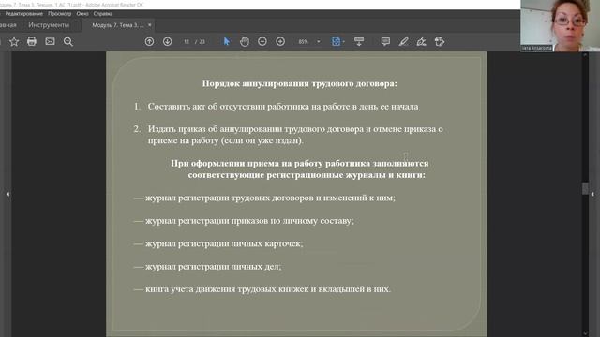
Task: Click the webcam video thumbnail
Action: pos(561,25)
